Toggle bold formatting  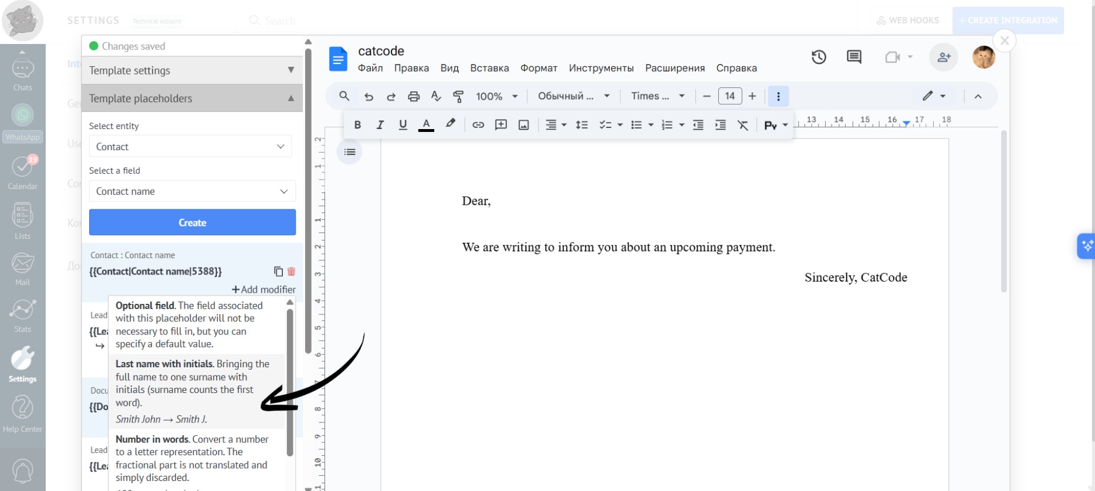tap(357, 125)
